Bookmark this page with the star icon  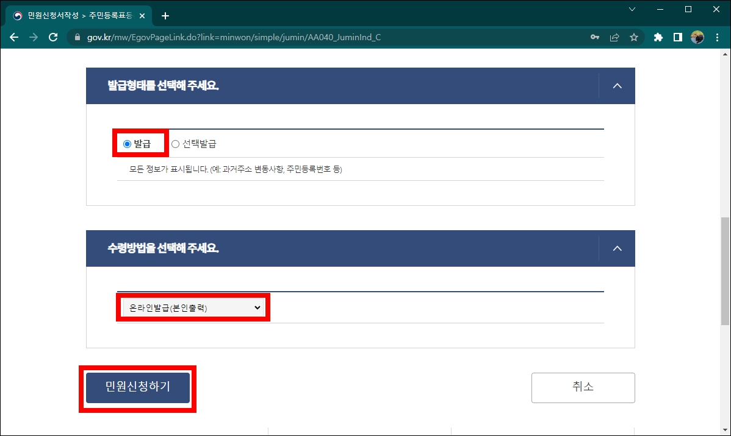pyautogui.click(x=634, y=37)
